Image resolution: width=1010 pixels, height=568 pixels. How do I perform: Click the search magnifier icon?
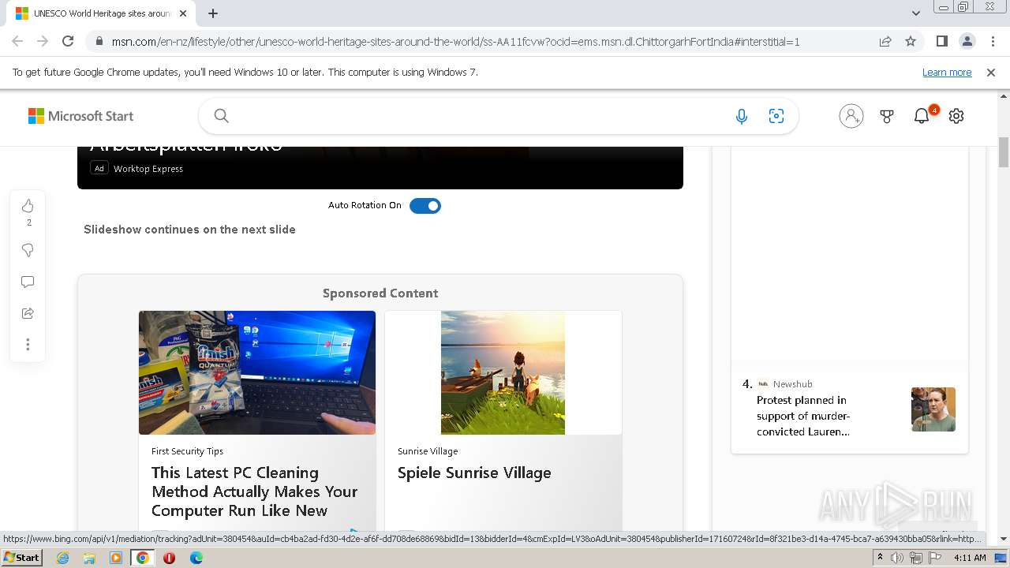point(222,116)
